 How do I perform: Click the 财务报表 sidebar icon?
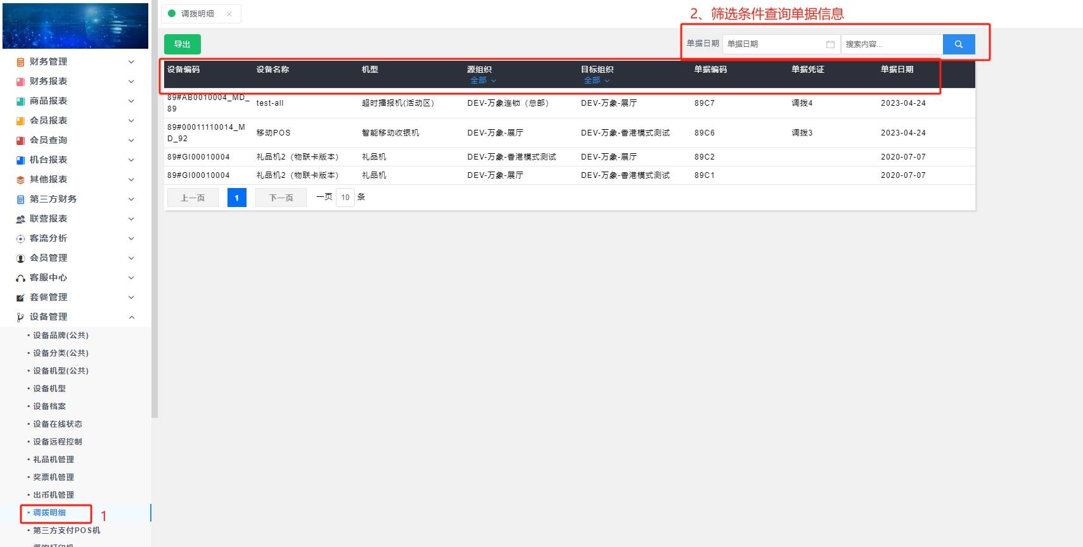tap(20, 82)
